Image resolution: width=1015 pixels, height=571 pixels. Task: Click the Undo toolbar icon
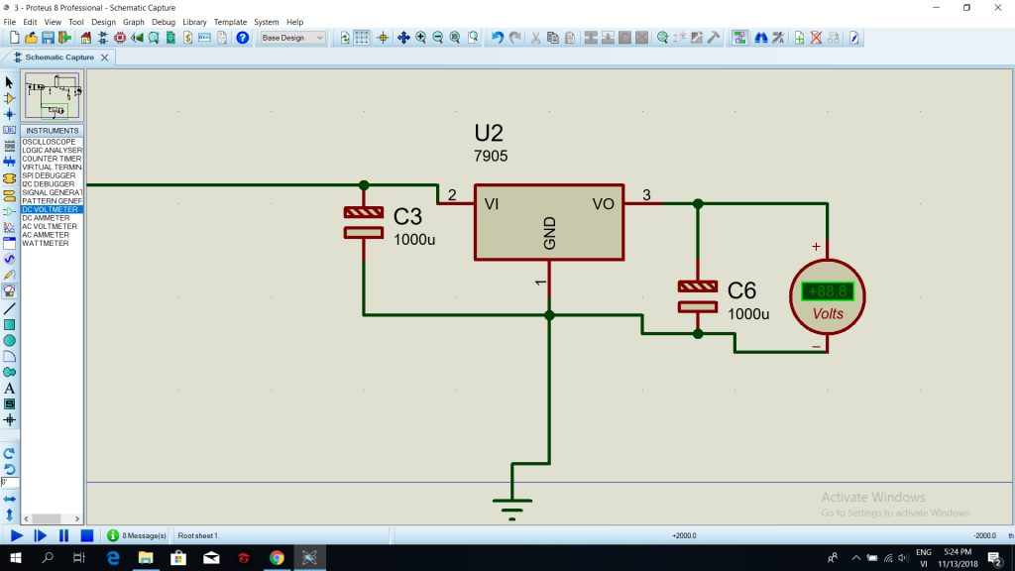[x=498, y=39]
